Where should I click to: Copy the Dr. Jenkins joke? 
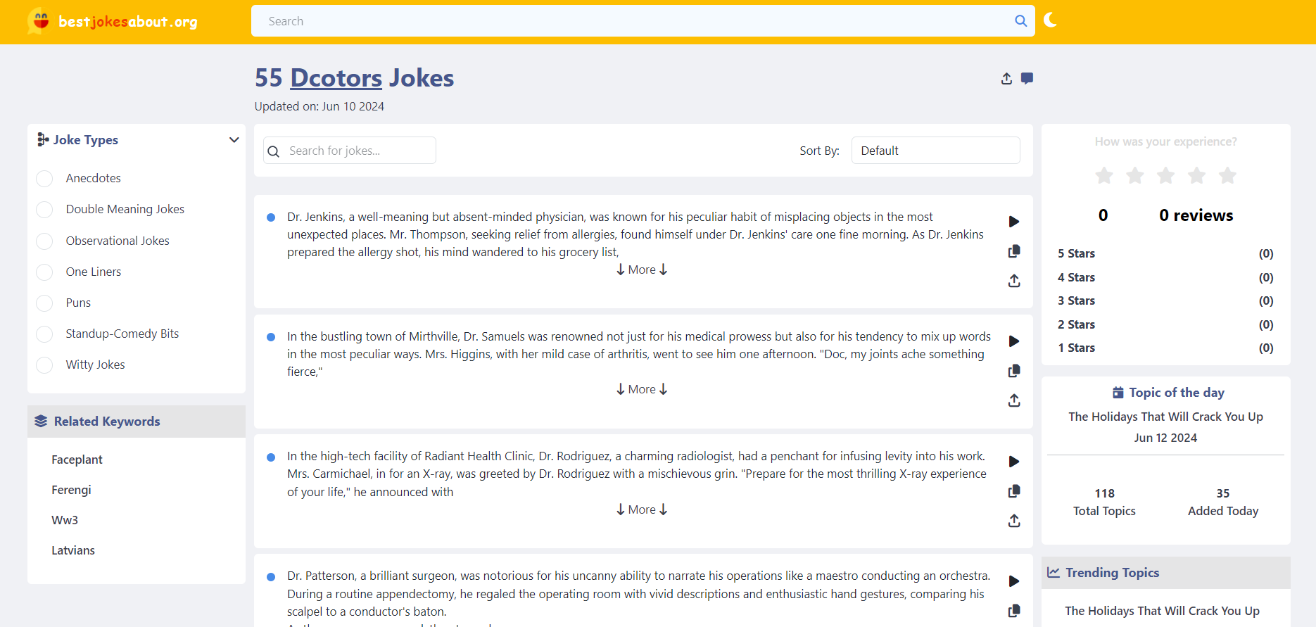click(x=1014, y=251)
